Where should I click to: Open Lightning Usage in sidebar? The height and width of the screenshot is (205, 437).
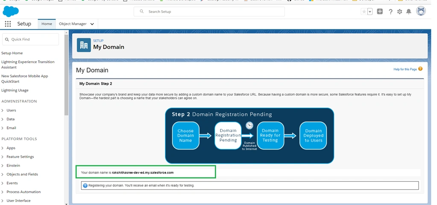coord(15,91)
